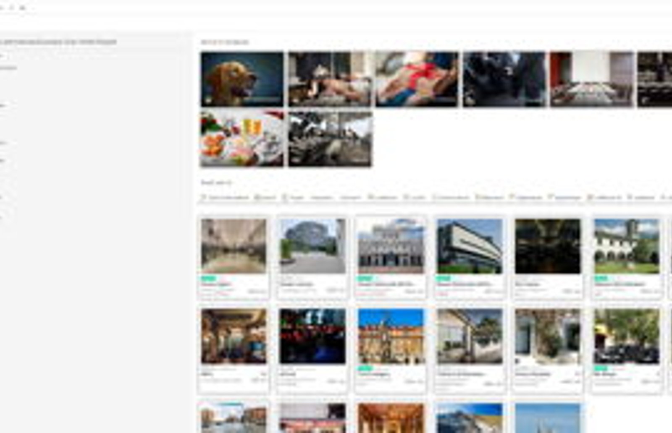This screenshot has height=433, width=672.
Task: Select the ornate café interior card image
Action: (234, 336)
